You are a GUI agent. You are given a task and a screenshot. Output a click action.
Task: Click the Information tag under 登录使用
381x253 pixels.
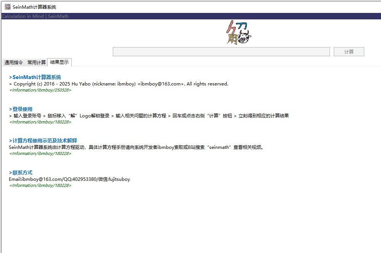(x=40, y=122)
